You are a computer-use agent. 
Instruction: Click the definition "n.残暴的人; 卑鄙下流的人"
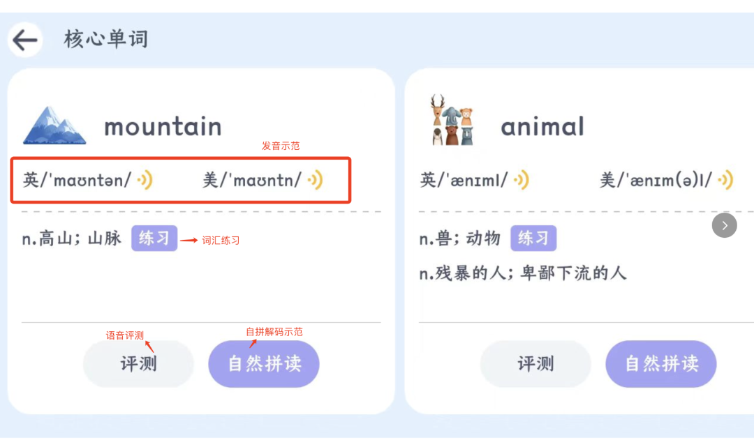coord(523,273)
